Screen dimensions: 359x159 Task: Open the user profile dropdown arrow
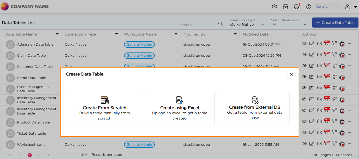(356, 7)
